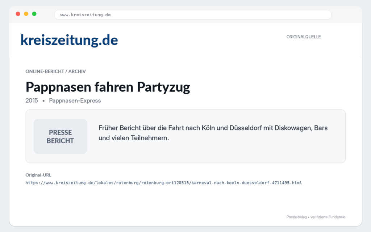Click the 'Pressebeleg • verifizierte Fundstelle' footer note

(x=316, y=217)
